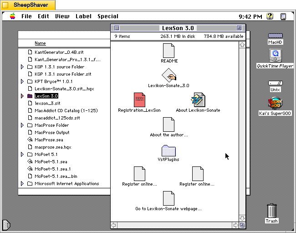Open Go to Lexikon-Sonate webpage... file
Viewport: 296px width, 233px height.
pyautogui.click(x=168, y=198)
